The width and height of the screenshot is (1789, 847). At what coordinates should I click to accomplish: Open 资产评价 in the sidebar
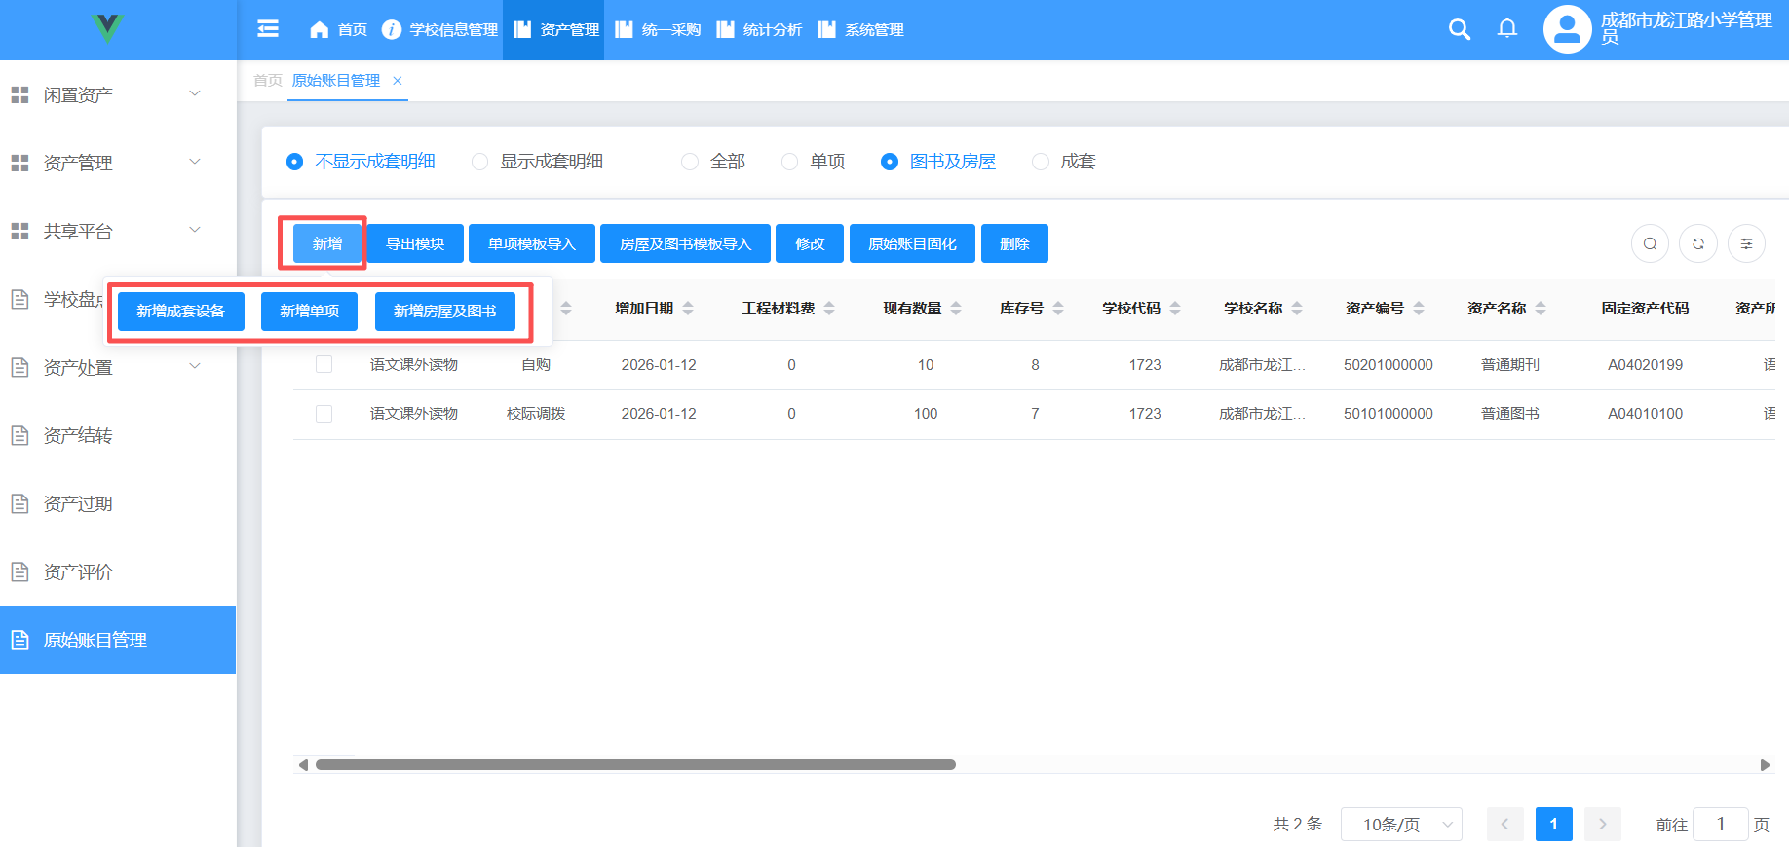point(78,571)
